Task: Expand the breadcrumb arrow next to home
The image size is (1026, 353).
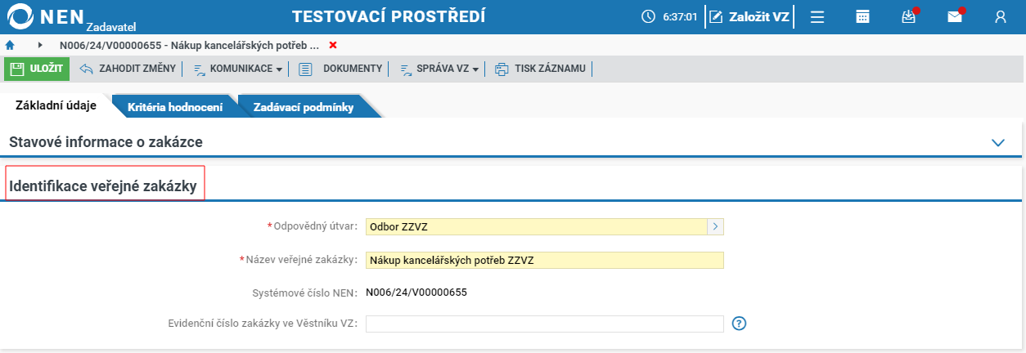Action: point(40,45)
